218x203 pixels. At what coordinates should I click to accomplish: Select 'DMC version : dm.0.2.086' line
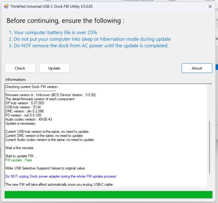tap(25, 111)
